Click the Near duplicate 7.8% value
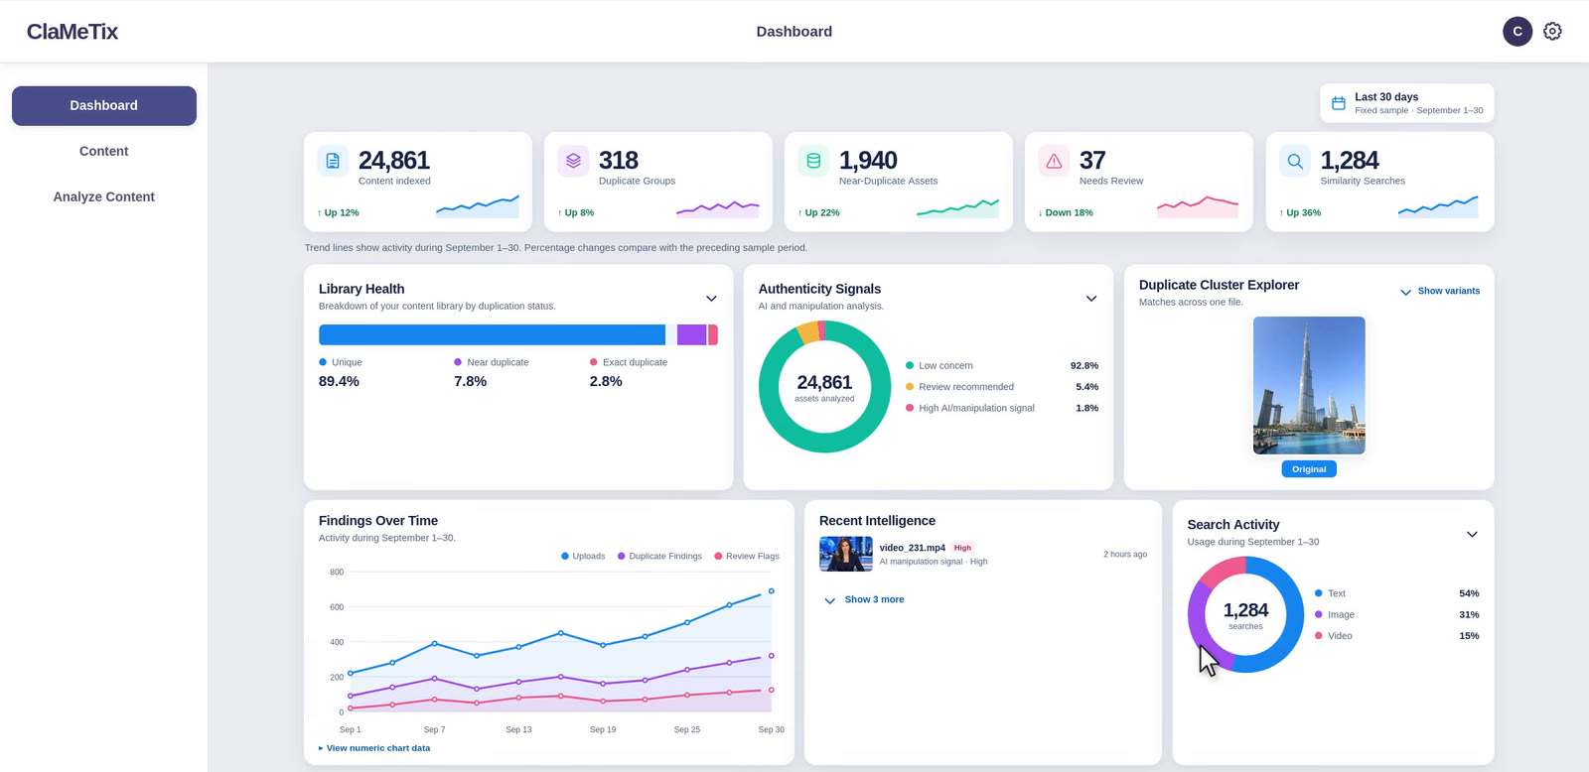Image resolution: width=1589 pixels, height=772 pixels. click(470, 382)
